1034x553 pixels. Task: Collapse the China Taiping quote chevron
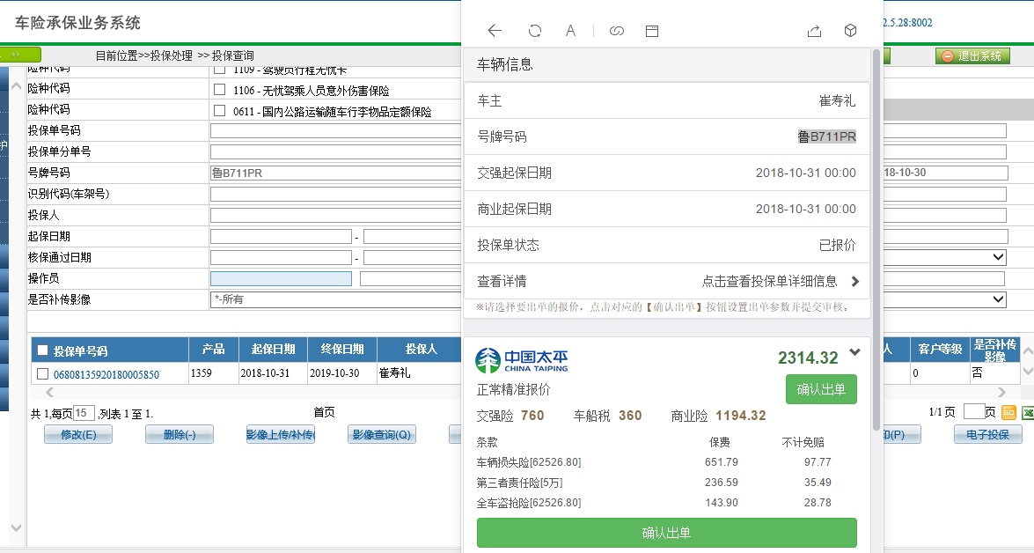point(854,353)
